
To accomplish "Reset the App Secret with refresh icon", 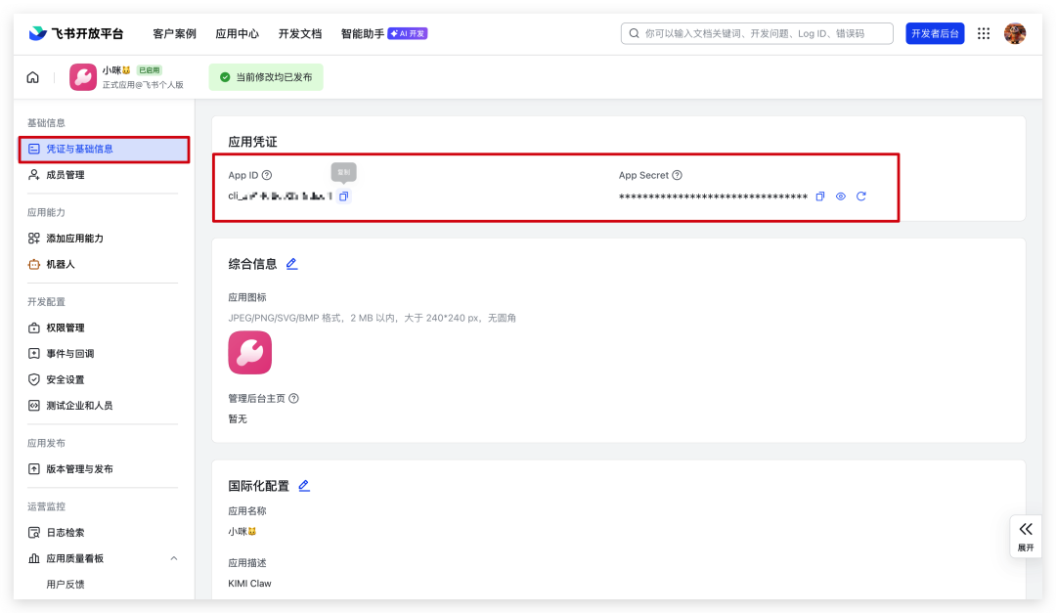I will click(x=861, y=197).
